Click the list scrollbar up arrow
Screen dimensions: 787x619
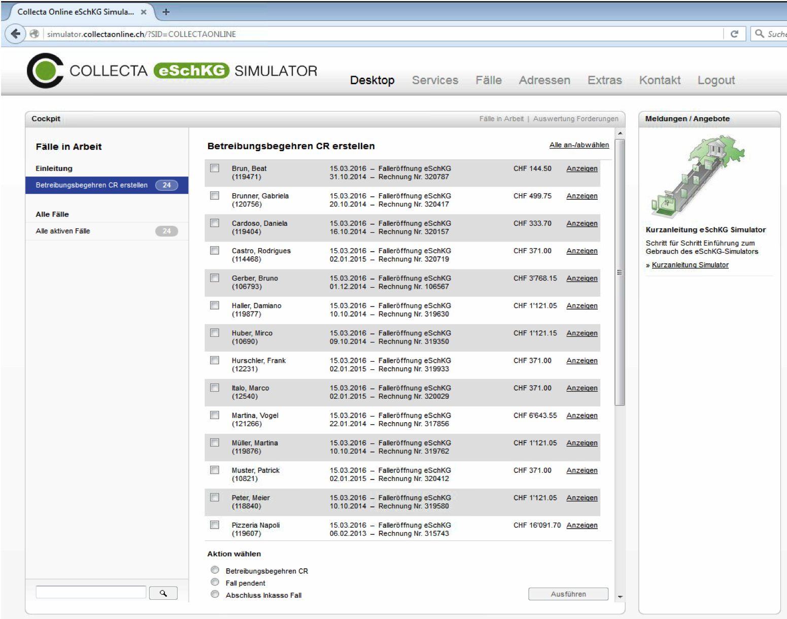tap(620, 133)
